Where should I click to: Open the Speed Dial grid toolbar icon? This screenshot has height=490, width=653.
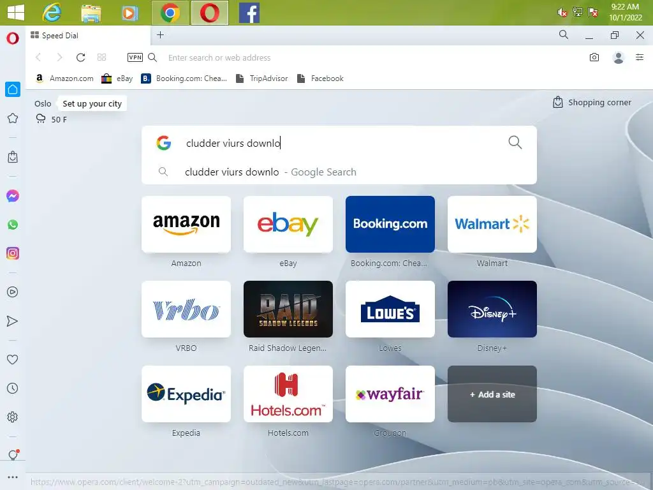click(101, 57)
